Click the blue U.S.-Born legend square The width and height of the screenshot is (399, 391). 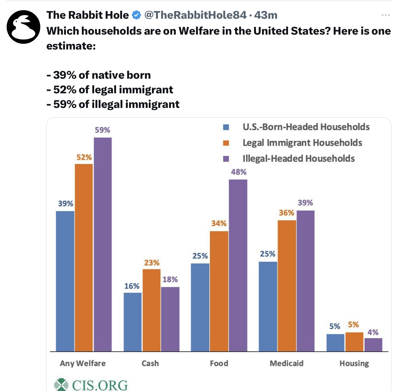(x=226, y=127)
